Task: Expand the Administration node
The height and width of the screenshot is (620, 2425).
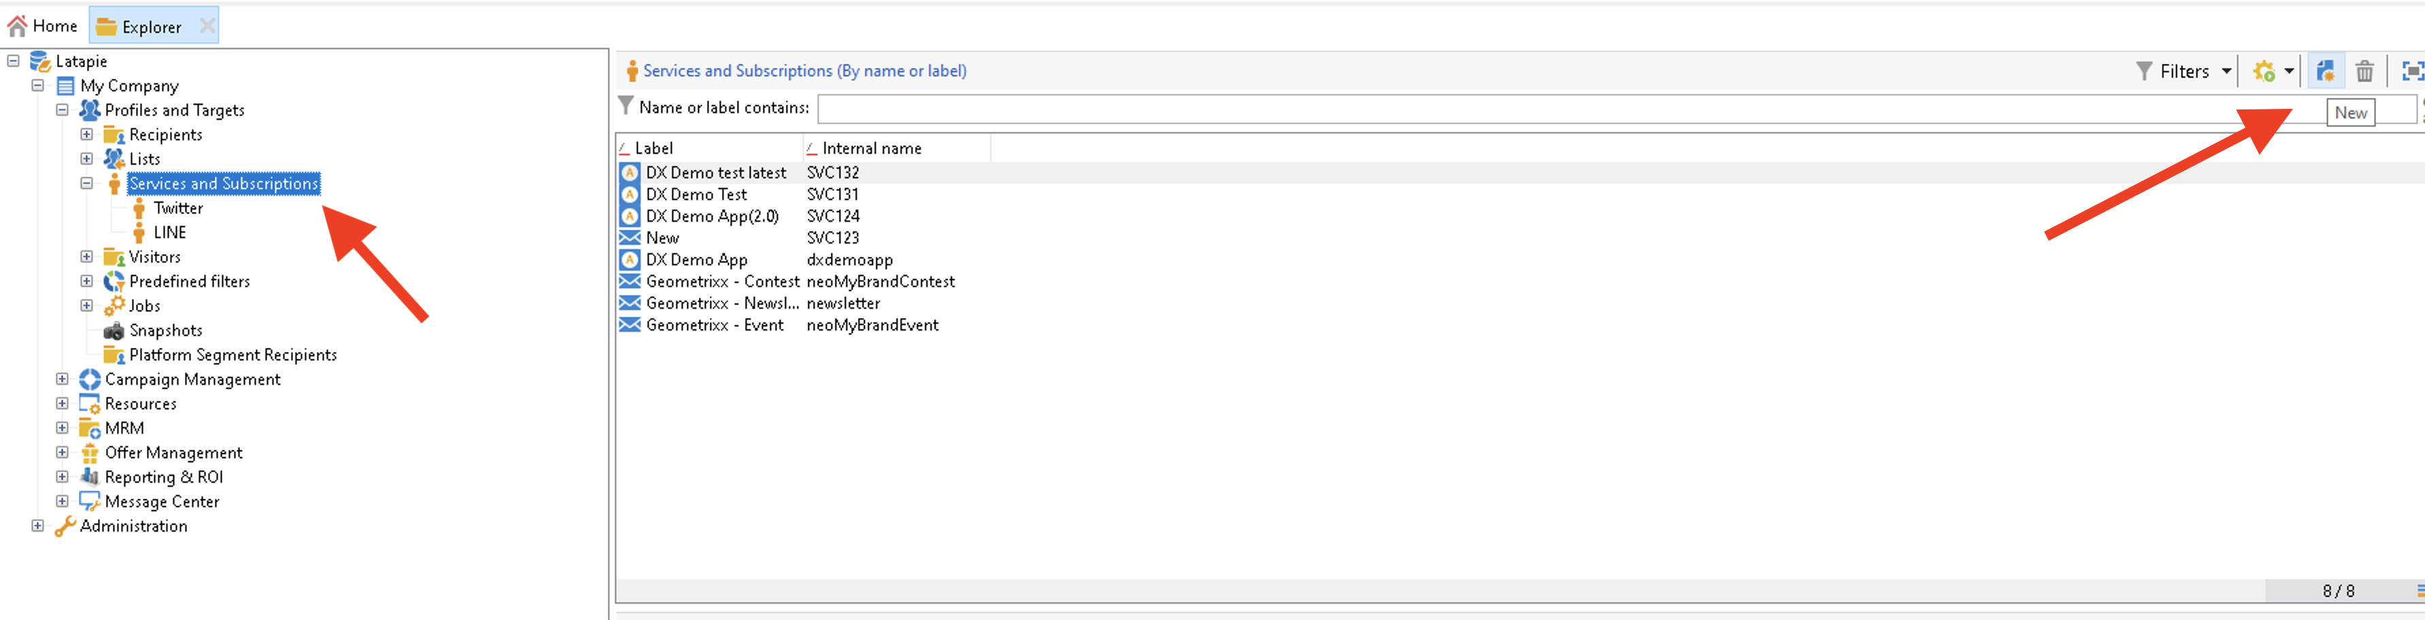Action: 37,526
